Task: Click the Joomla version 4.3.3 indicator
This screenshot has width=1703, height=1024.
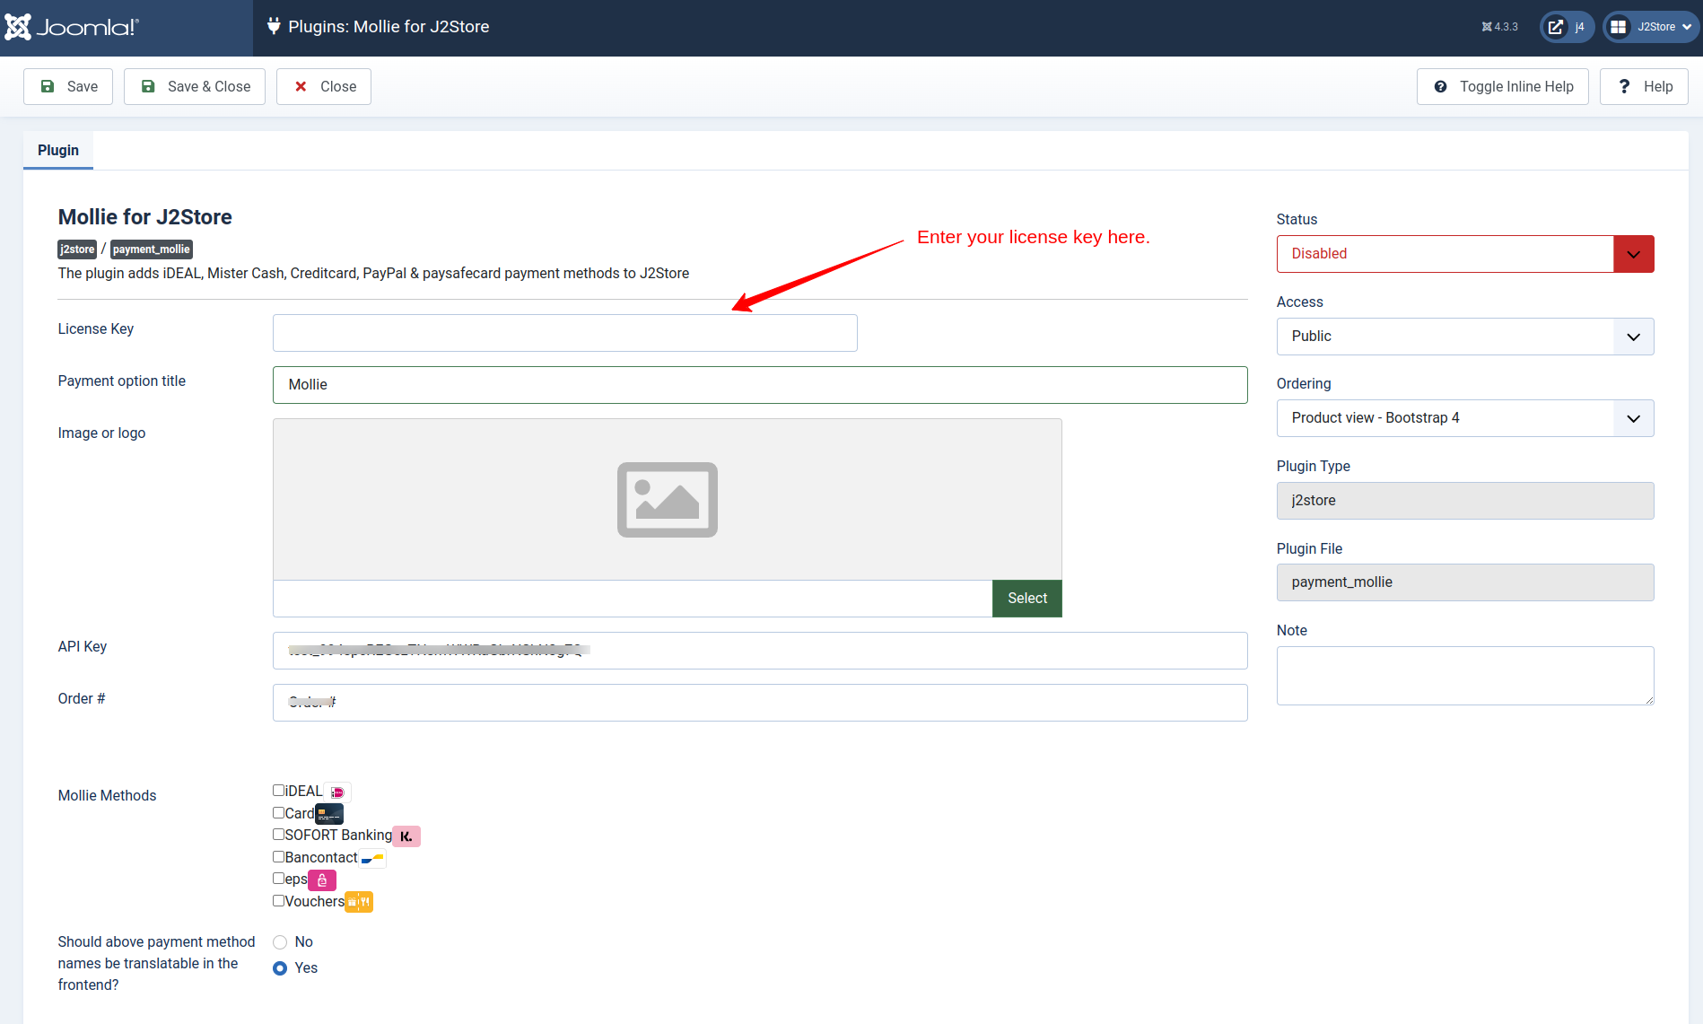Action: [x=1500, y=27]
